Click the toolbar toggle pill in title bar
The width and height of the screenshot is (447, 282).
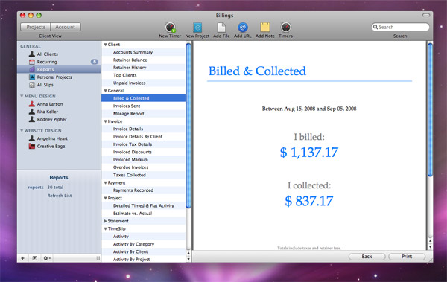426,15
